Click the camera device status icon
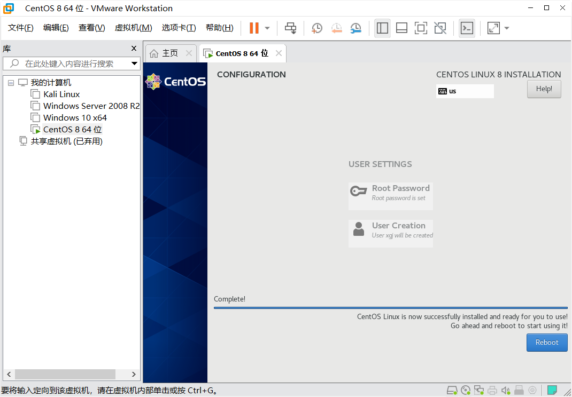The width and height of the screenshot is (572, 397). pos(532,391)
